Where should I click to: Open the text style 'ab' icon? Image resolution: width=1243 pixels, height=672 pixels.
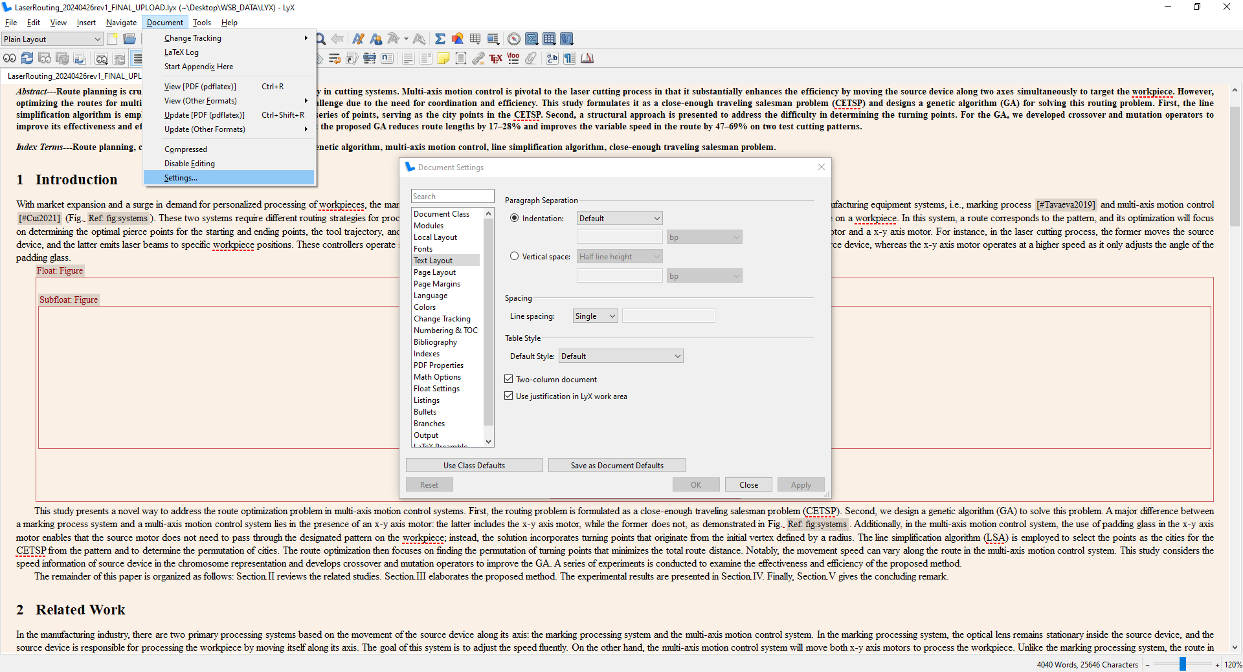click(x=552, y=58)
